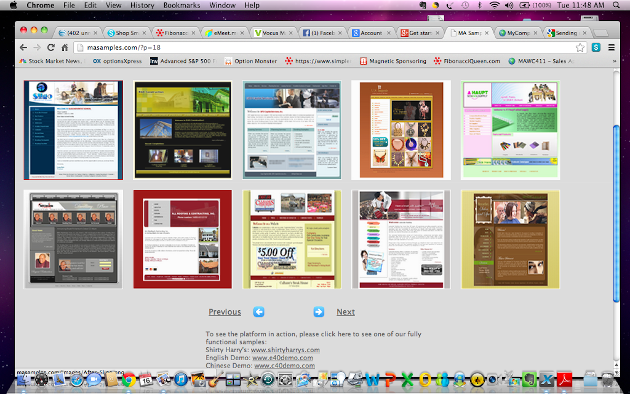Click the blue Previous arrow icon
This screenshot has width=630, height=394.
(x=259, y=312)
